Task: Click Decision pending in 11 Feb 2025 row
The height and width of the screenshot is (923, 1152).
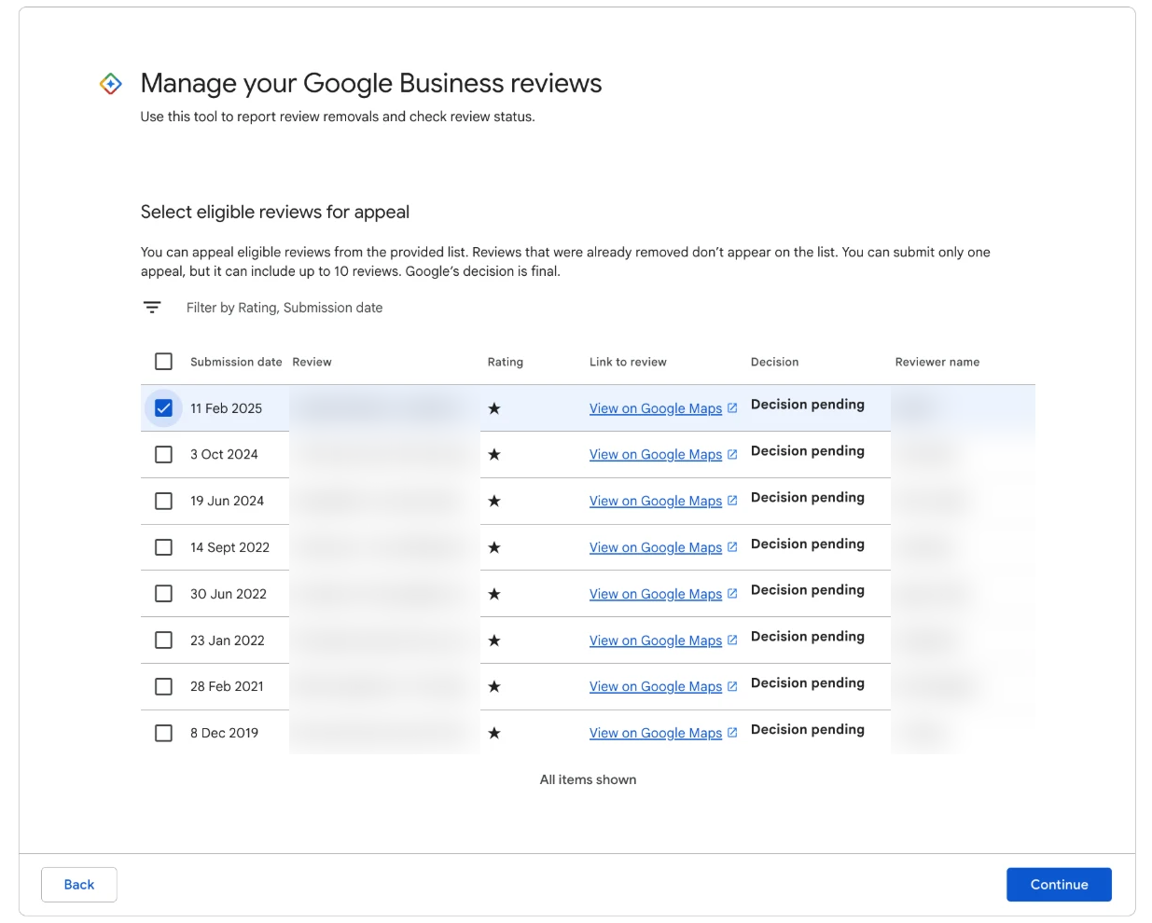Action: click(808, 405)
